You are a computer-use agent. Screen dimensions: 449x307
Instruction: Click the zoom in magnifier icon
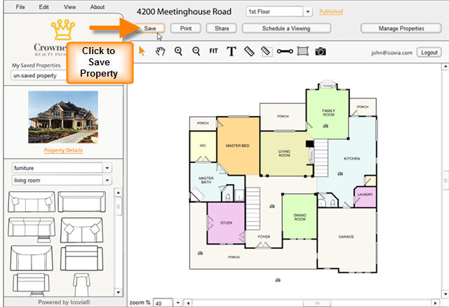pyautogui.click(x=178, y=51)
